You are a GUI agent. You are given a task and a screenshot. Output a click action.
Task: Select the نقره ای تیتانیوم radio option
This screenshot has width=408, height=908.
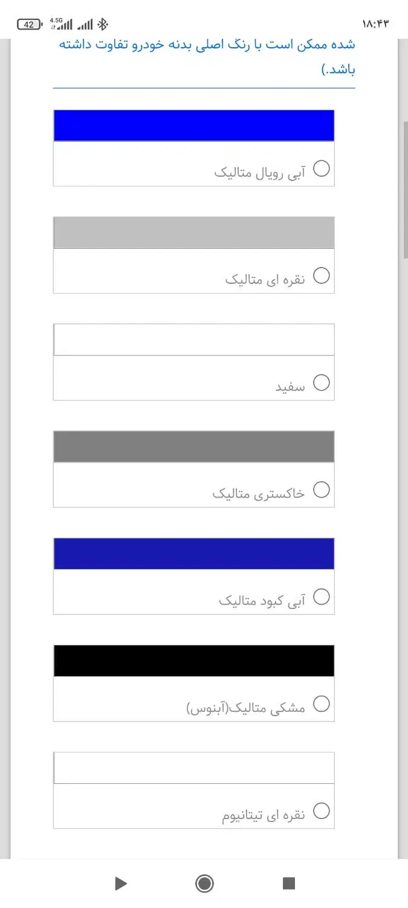[x=322, y=811]
